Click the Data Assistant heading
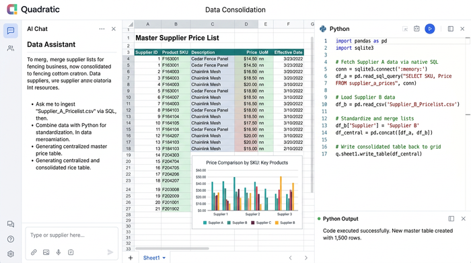The width and height of the screenshot is (471, 263). point(51,44)
